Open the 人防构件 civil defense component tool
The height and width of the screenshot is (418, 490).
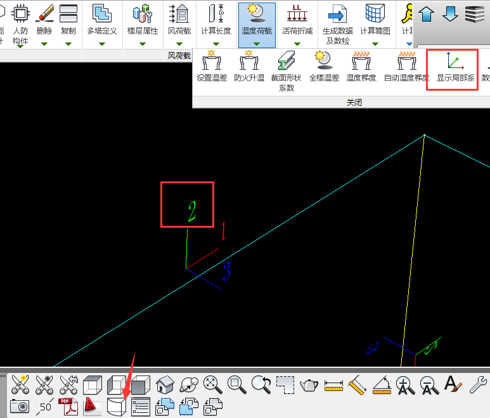(x=20, y=24)
